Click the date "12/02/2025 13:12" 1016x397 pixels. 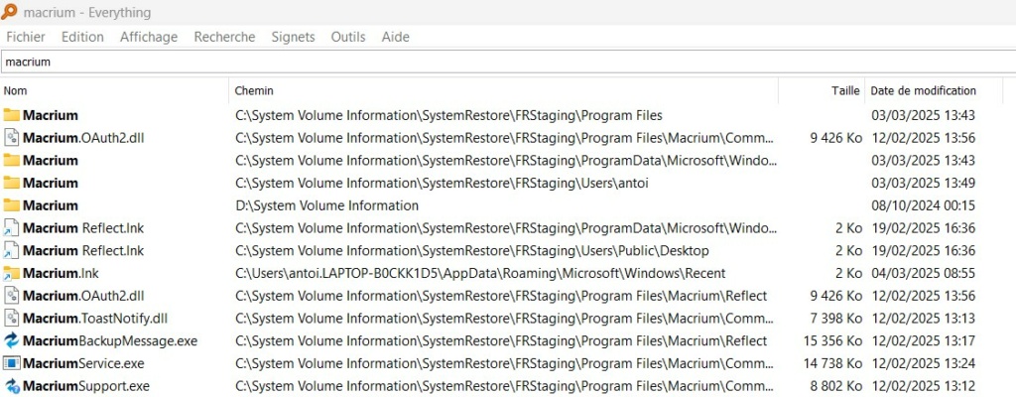point(924,386)
